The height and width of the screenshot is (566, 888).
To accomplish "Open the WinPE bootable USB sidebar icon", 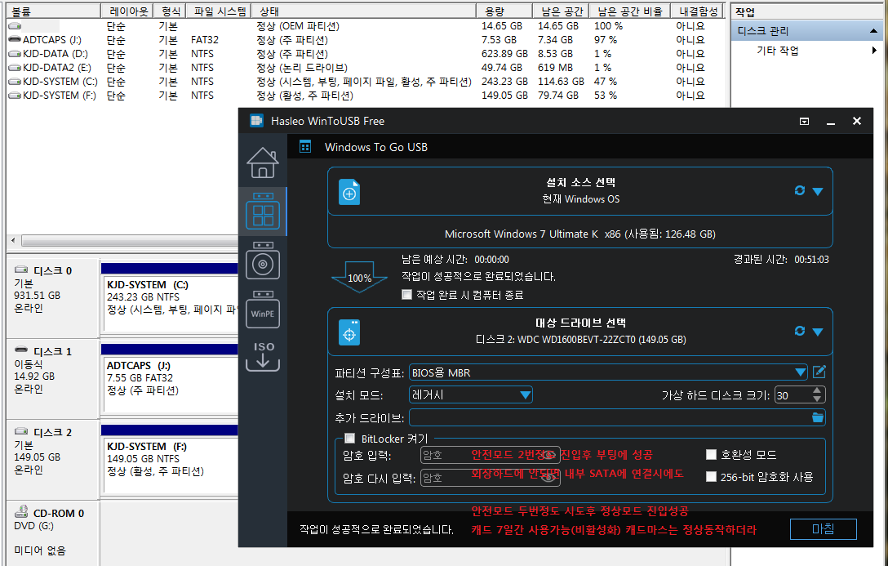I will (x=263, y=310).
